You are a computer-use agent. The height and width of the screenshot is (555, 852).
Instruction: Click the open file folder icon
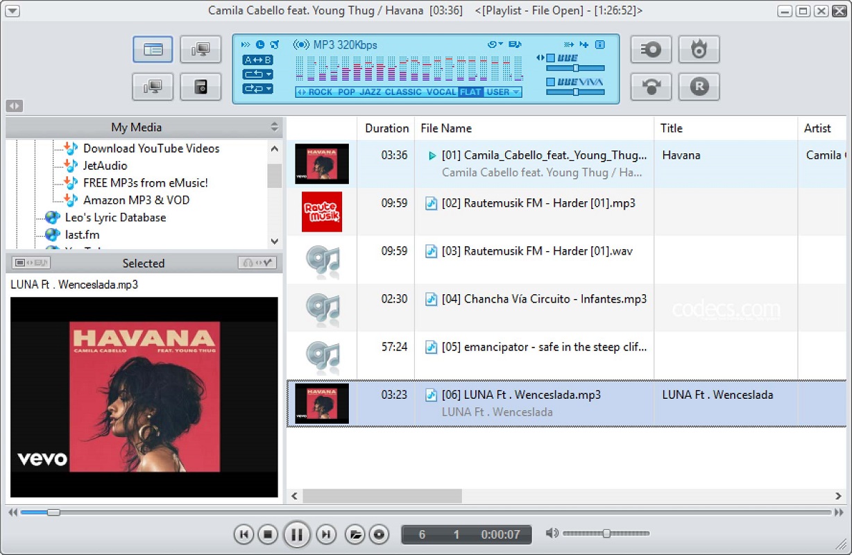point(355,534)
